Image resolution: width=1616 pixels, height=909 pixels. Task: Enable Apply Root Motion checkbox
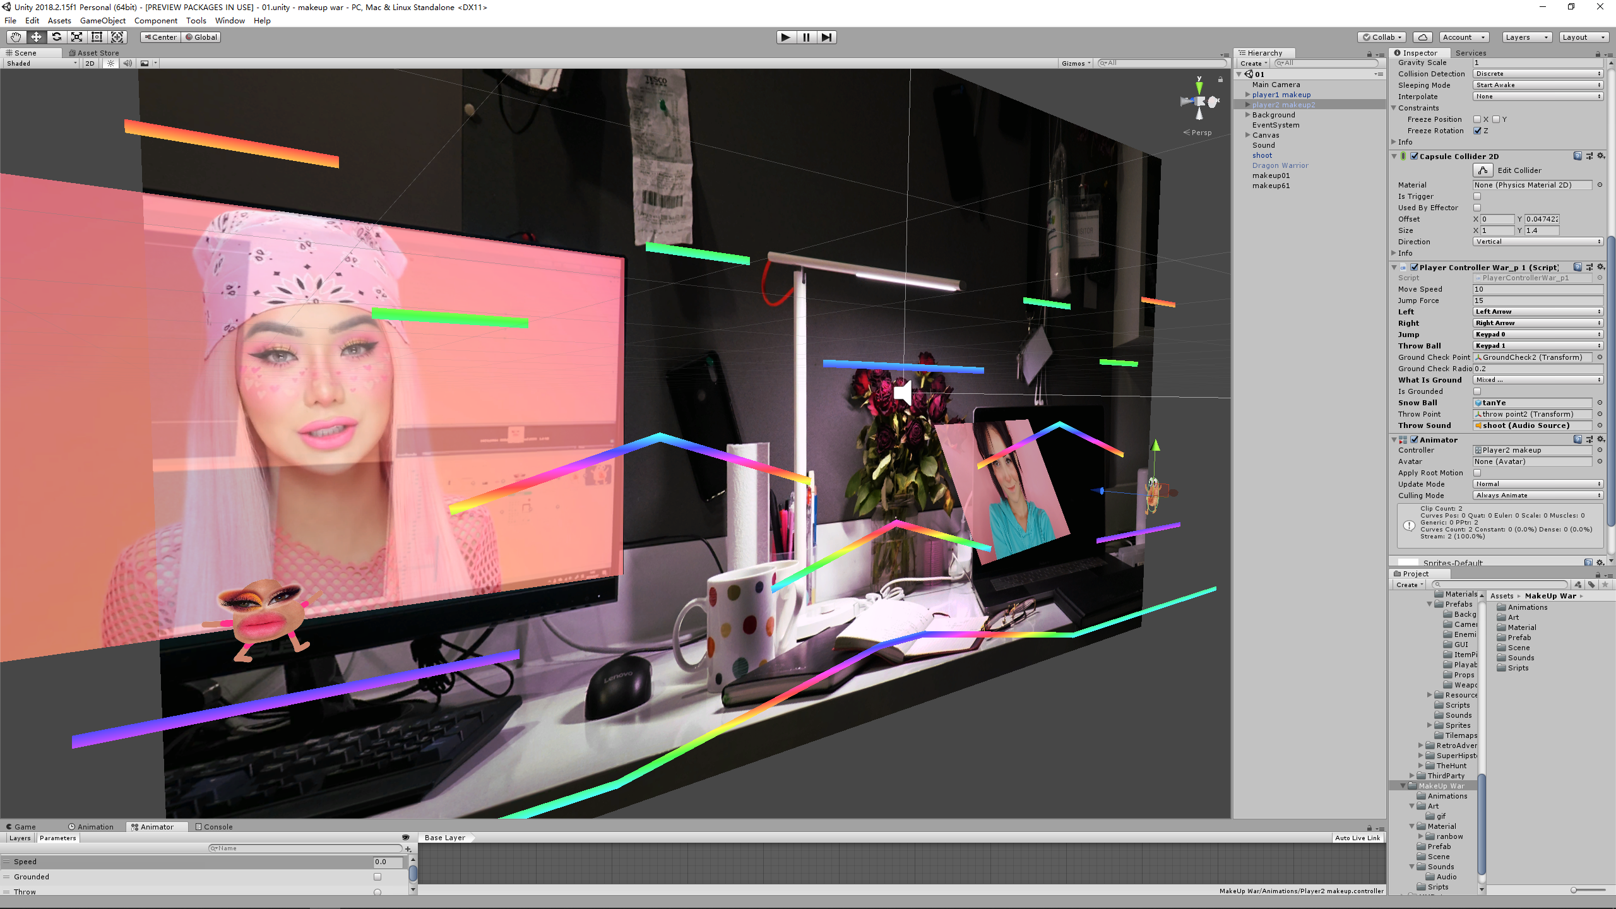(1477, 473)
